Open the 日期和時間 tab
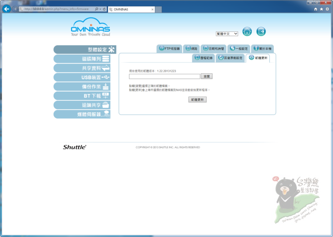 point(214,49)
